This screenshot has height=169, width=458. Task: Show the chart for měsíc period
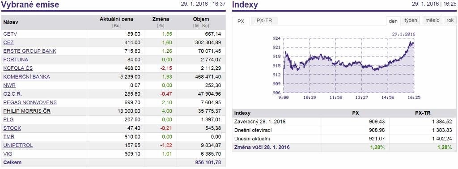pos(432,21)
